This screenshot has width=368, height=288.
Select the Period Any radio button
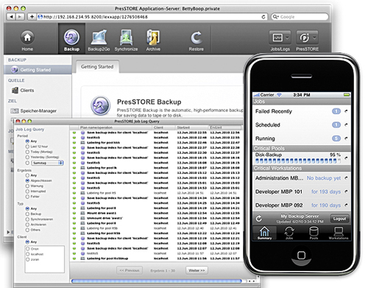click(27, 141)
